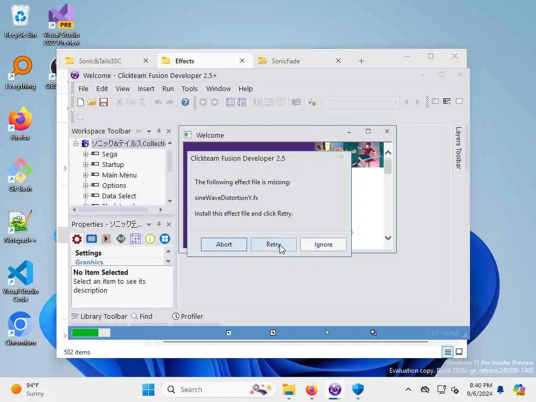The width and height of the screenshot is (536, 402).
Task: Collapse the root application tree node
Action: click(75, 143)
